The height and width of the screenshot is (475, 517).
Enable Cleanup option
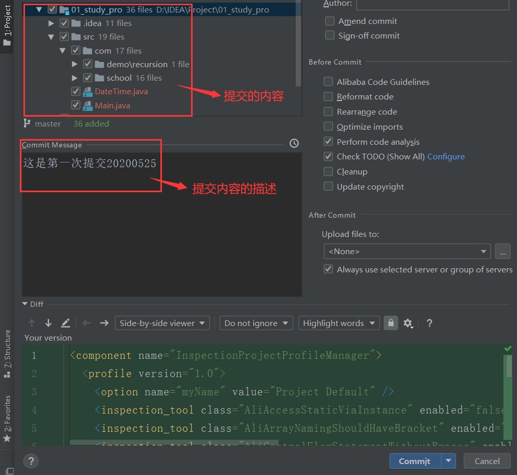tap(328, 171)
